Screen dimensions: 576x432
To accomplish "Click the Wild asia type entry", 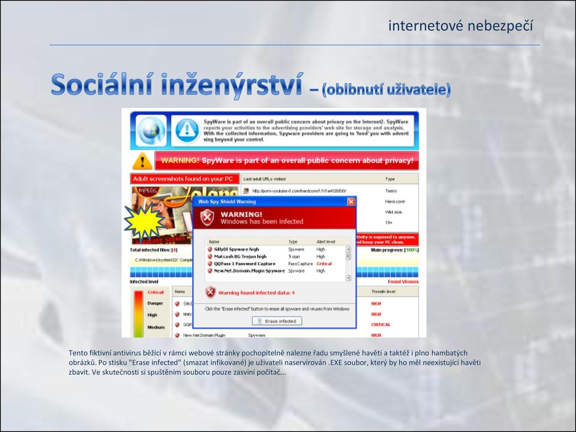I will 394,212.
